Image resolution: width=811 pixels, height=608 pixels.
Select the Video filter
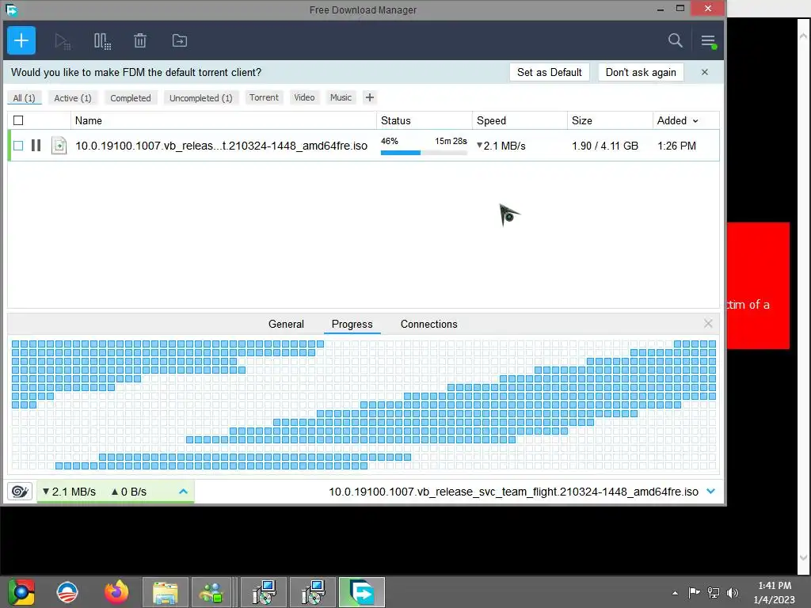coord(304,97)
